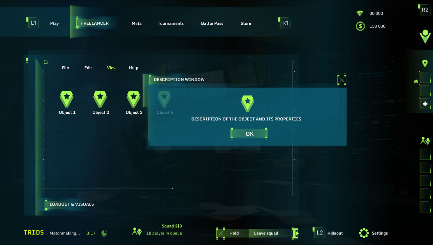The image size is (433, 245).
Task: Open the Store tab
Action: pos(246,23)
